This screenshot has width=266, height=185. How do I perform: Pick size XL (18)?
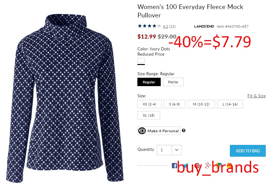point(149,115)
